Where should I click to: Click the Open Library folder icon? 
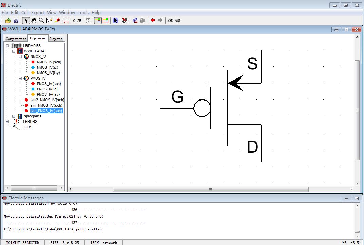pyautogui.click(x=8, y=20)
